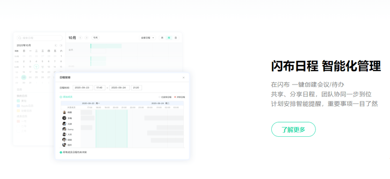The image size is (390, 179).
Task: Click the 2020-09-23 周一 column header
Action: point(91,103)
